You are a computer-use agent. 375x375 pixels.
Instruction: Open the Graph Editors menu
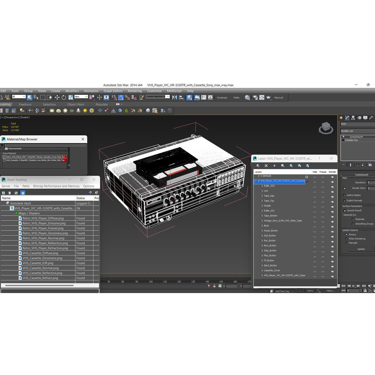click(x=113, y=91)
